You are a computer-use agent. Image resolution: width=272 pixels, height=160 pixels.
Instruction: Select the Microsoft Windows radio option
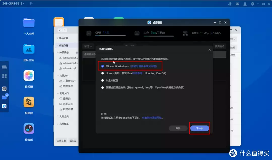103,66
